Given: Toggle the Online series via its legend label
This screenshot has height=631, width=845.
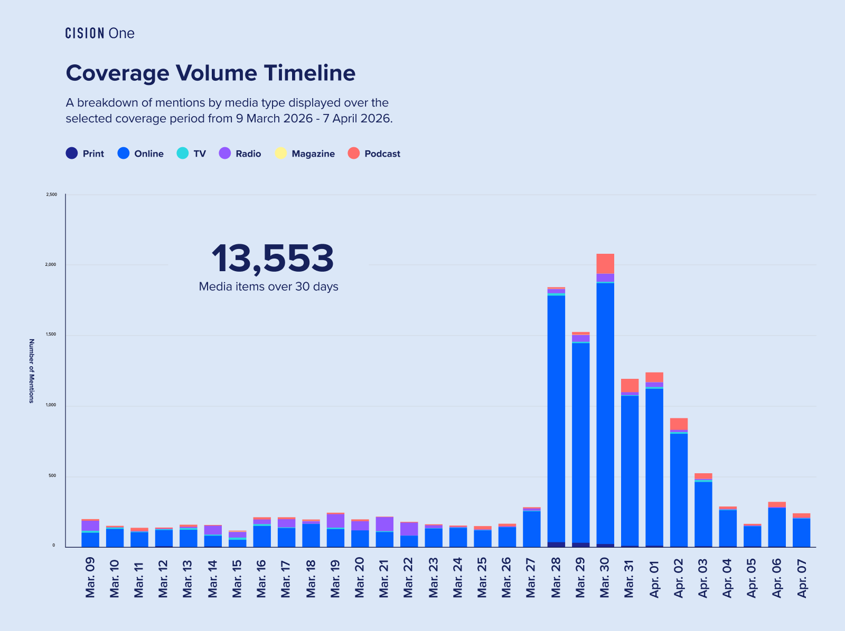Looking at the screenshot, I should tap(148, 154).
